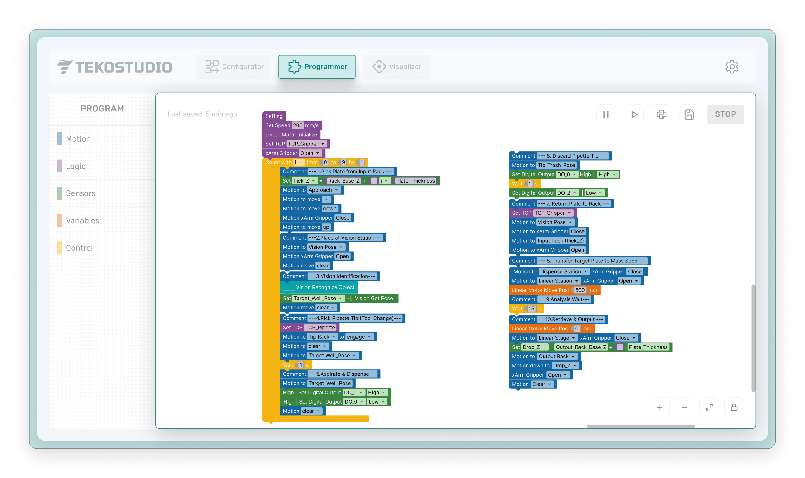Pause the running program
Image resolution: width=805 pixels, height=478 pixels.
click(x=606, y=114)
